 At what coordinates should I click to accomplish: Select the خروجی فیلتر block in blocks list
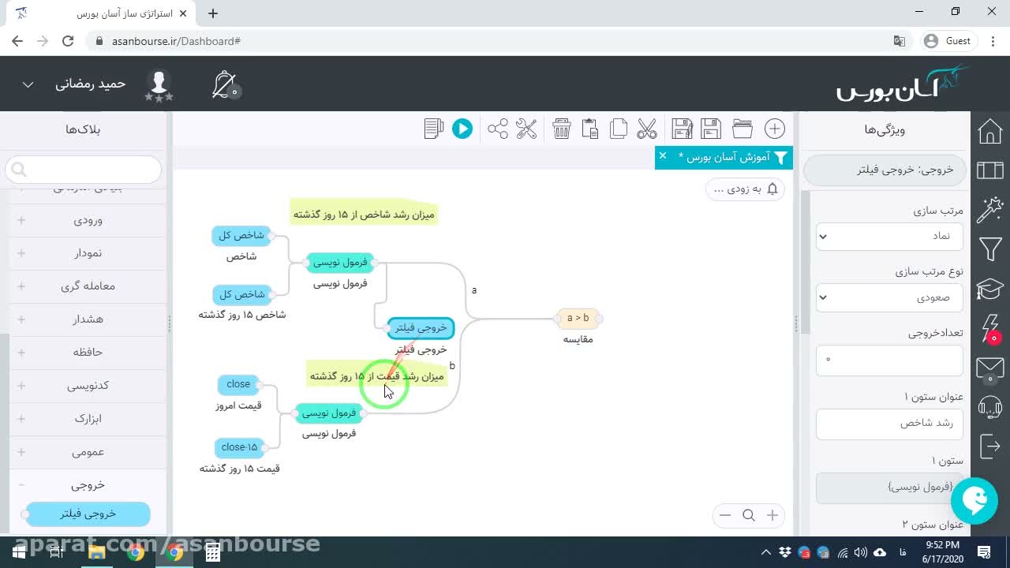click(x=88, y=514)
